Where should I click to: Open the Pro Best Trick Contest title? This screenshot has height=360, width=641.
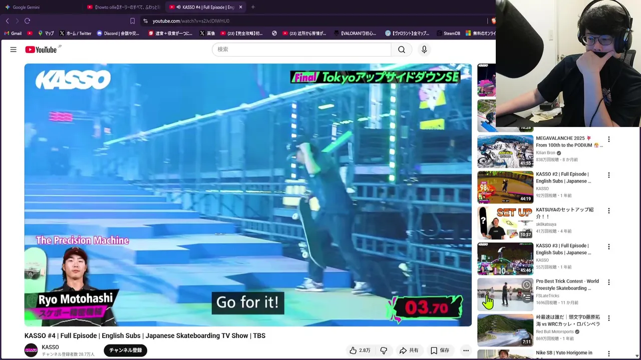(567, 284)
